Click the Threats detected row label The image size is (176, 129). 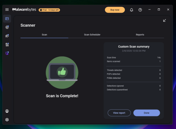(114, 70)
